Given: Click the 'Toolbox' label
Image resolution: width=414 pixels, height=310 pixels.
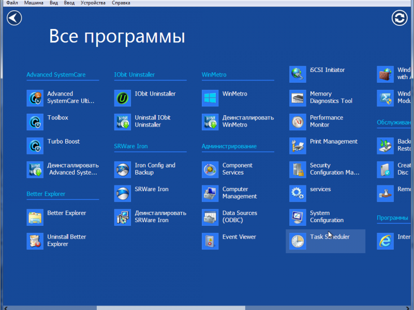Looking at the screenshot, I should (x=57, y=118).
